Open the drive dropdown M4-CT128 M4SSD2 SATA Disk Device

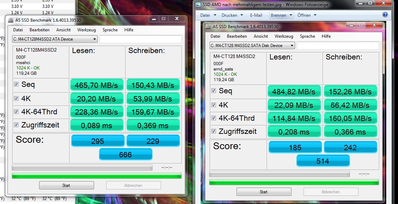(252, 46)
